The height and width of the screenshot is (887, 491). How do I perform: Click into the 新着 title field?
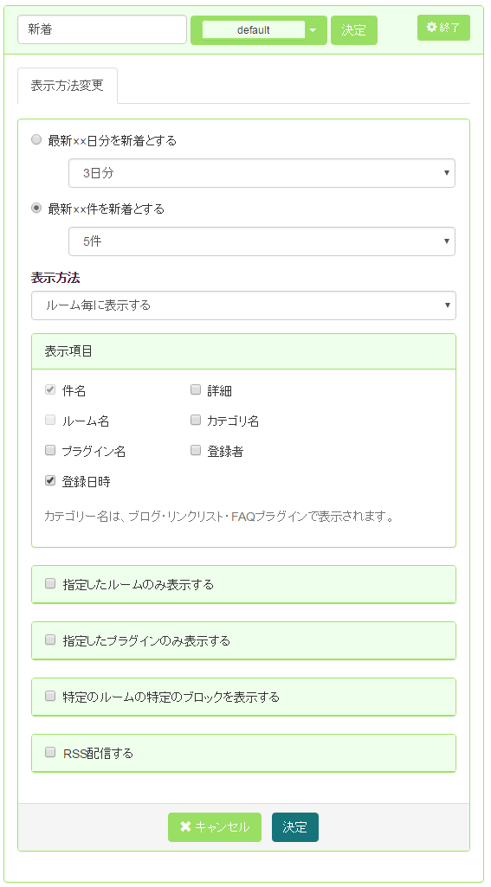[x=102, y=29]
